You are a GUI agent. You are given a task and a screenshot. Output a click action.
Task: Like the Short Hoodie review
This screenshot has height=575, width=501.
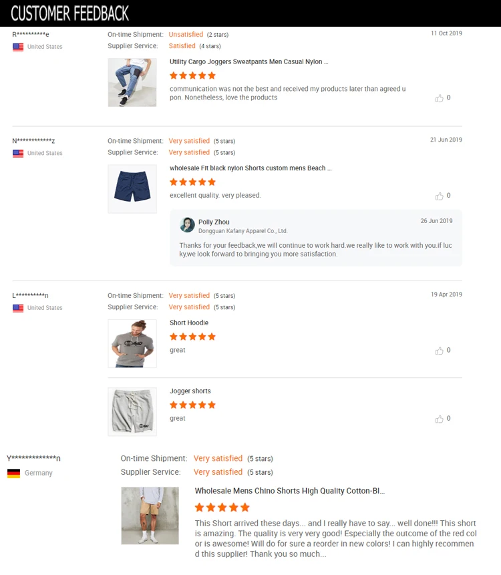(x=440, y=351)
